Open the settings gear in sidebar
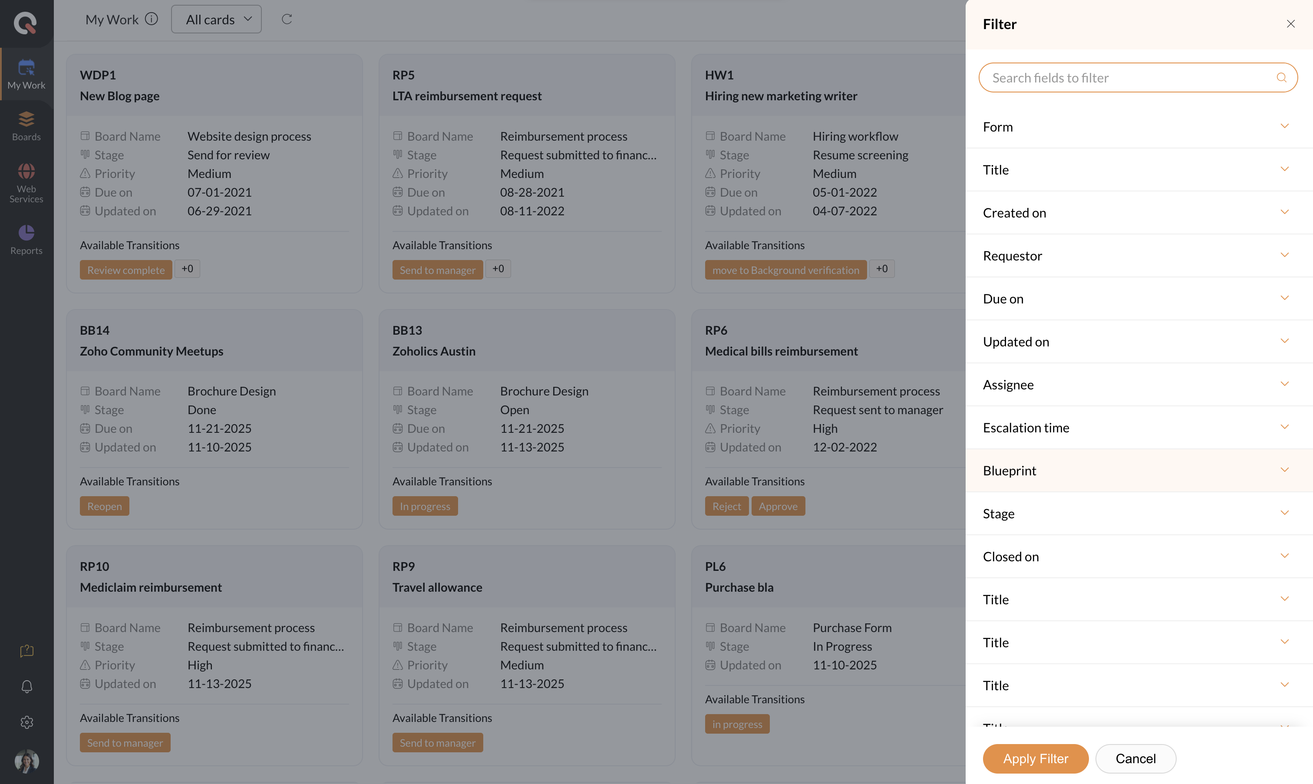 tap(26, 722)
